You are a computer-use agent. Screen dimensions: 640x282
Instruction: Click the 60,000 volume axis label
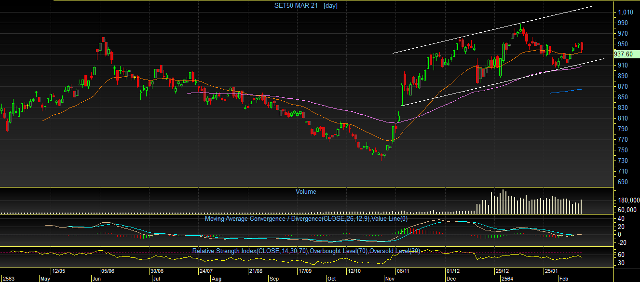627,210
